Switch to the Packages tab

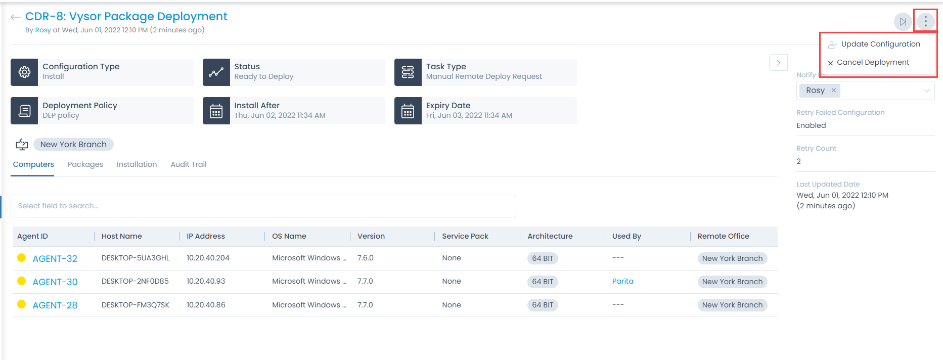click(85, 164)
